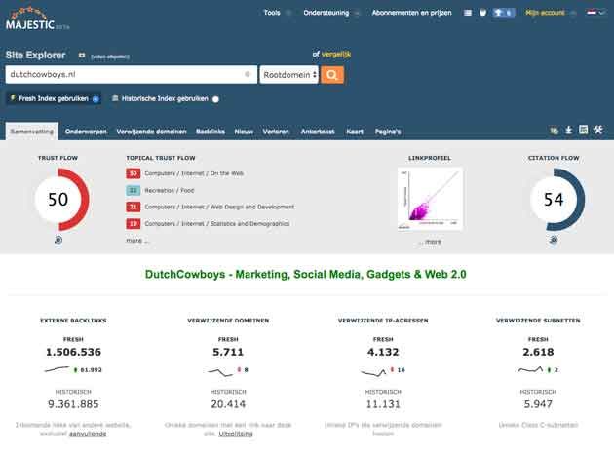Click the blue upload arrow button

503,13
